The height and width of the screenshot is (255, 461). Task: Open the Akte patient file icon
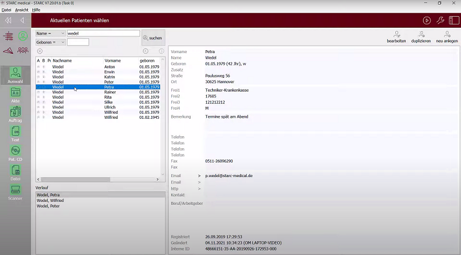tap(16, 93)
